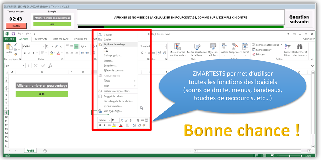Image resolution: width=321 pixels, height=160 pixels.
Task: Switch to the FORMULES tab
Action: [x=80, y=39]
